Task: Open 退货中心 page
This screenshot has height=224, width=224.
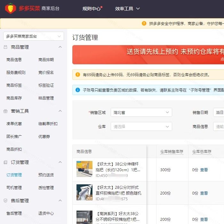Action: [46, 213]
